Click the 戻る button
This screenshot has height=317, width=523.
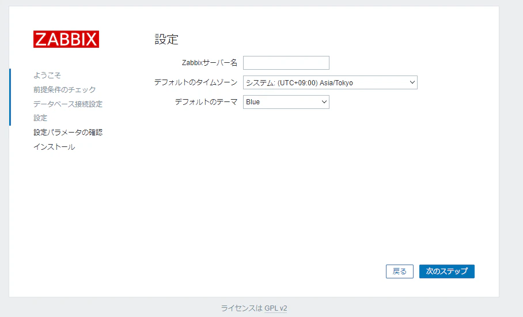click(x=400, y=271)
